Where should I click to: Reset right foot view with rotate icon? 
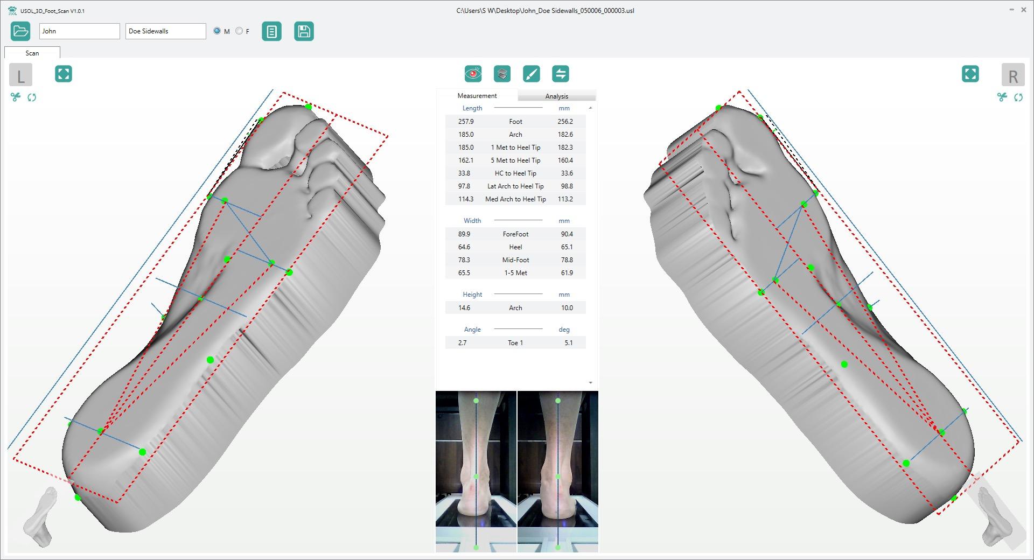point(1018,97)
